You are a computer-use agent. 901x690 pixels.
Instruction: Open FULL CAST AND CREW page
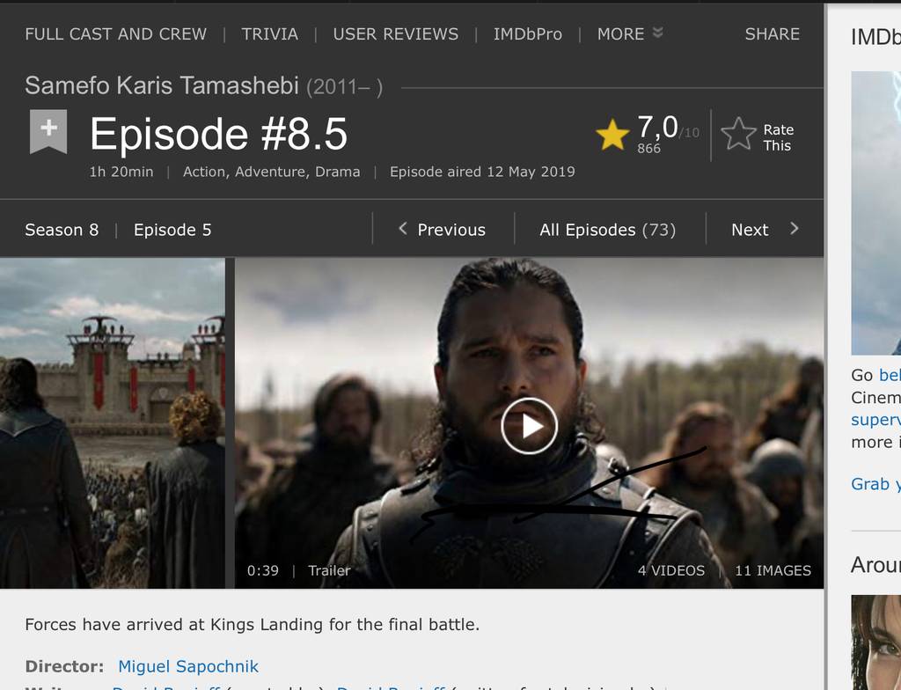tap(115, 34)
